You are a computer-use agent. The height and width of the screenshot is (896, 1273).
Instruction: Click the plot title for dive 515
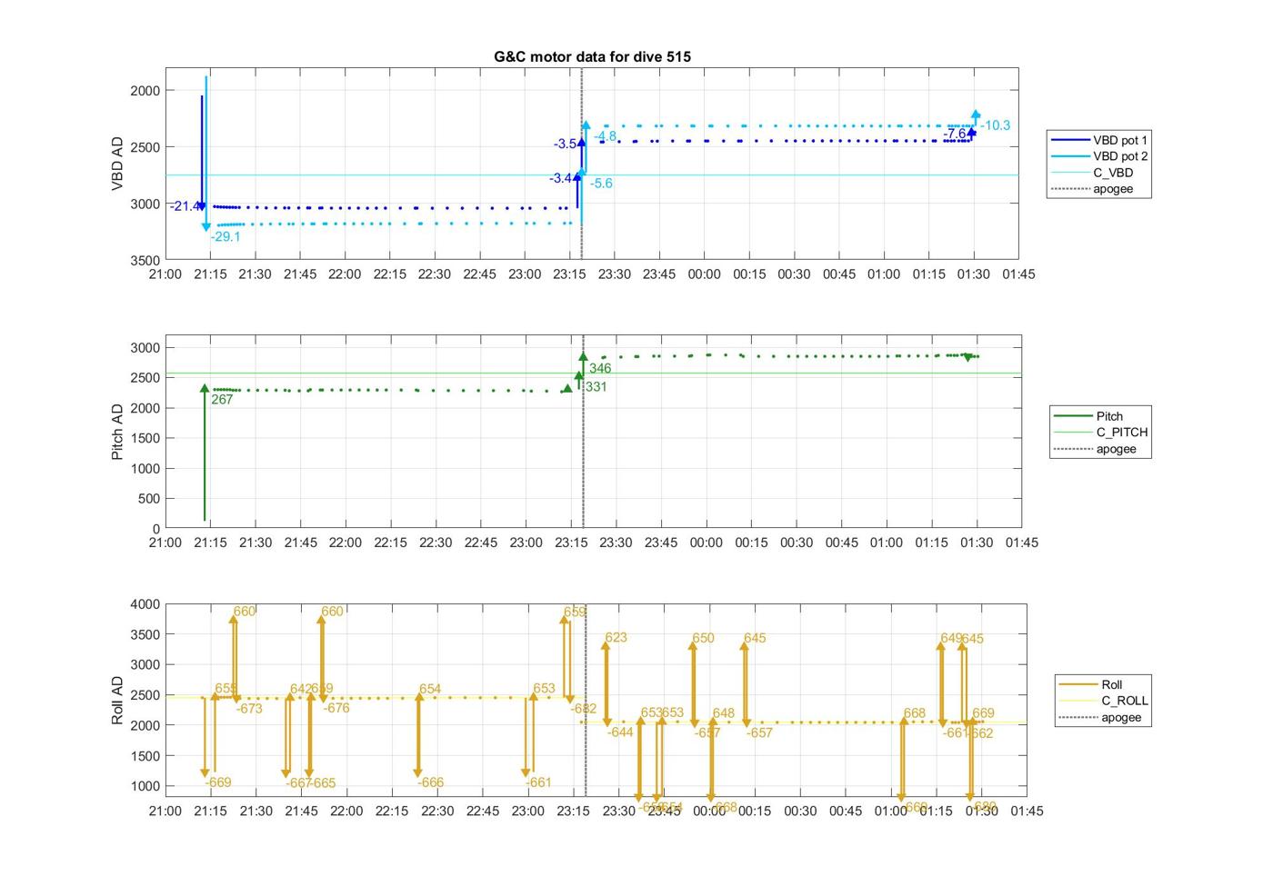click(x=592, y=56)
